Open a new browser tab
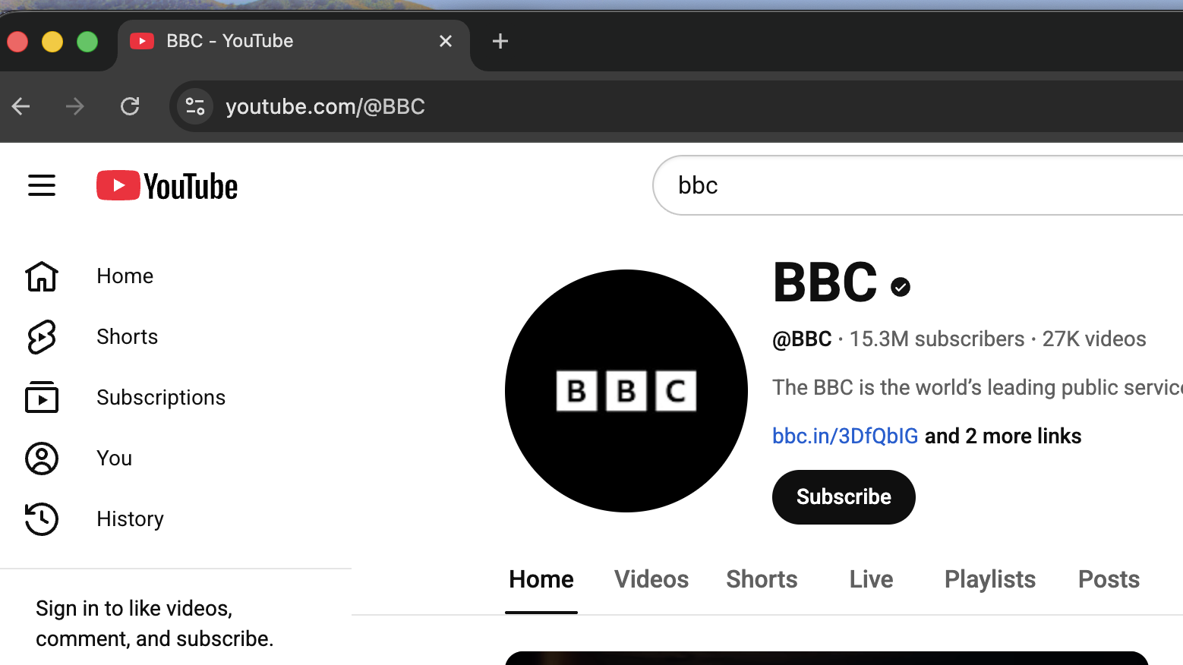The width and height of the screenshot is (1183, 665). coord(500,41)
